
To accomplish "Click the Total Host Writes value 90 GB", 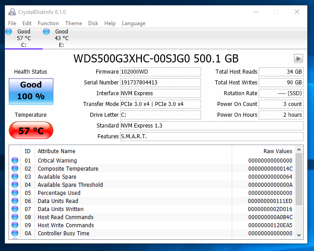I will click(x=281, y=83).
